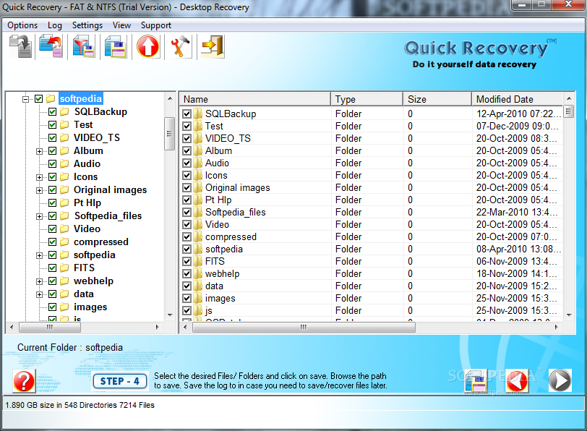This screenshot has width=587, height=431.
Task: Sort by the Name column header
Action: pos(255,99)
